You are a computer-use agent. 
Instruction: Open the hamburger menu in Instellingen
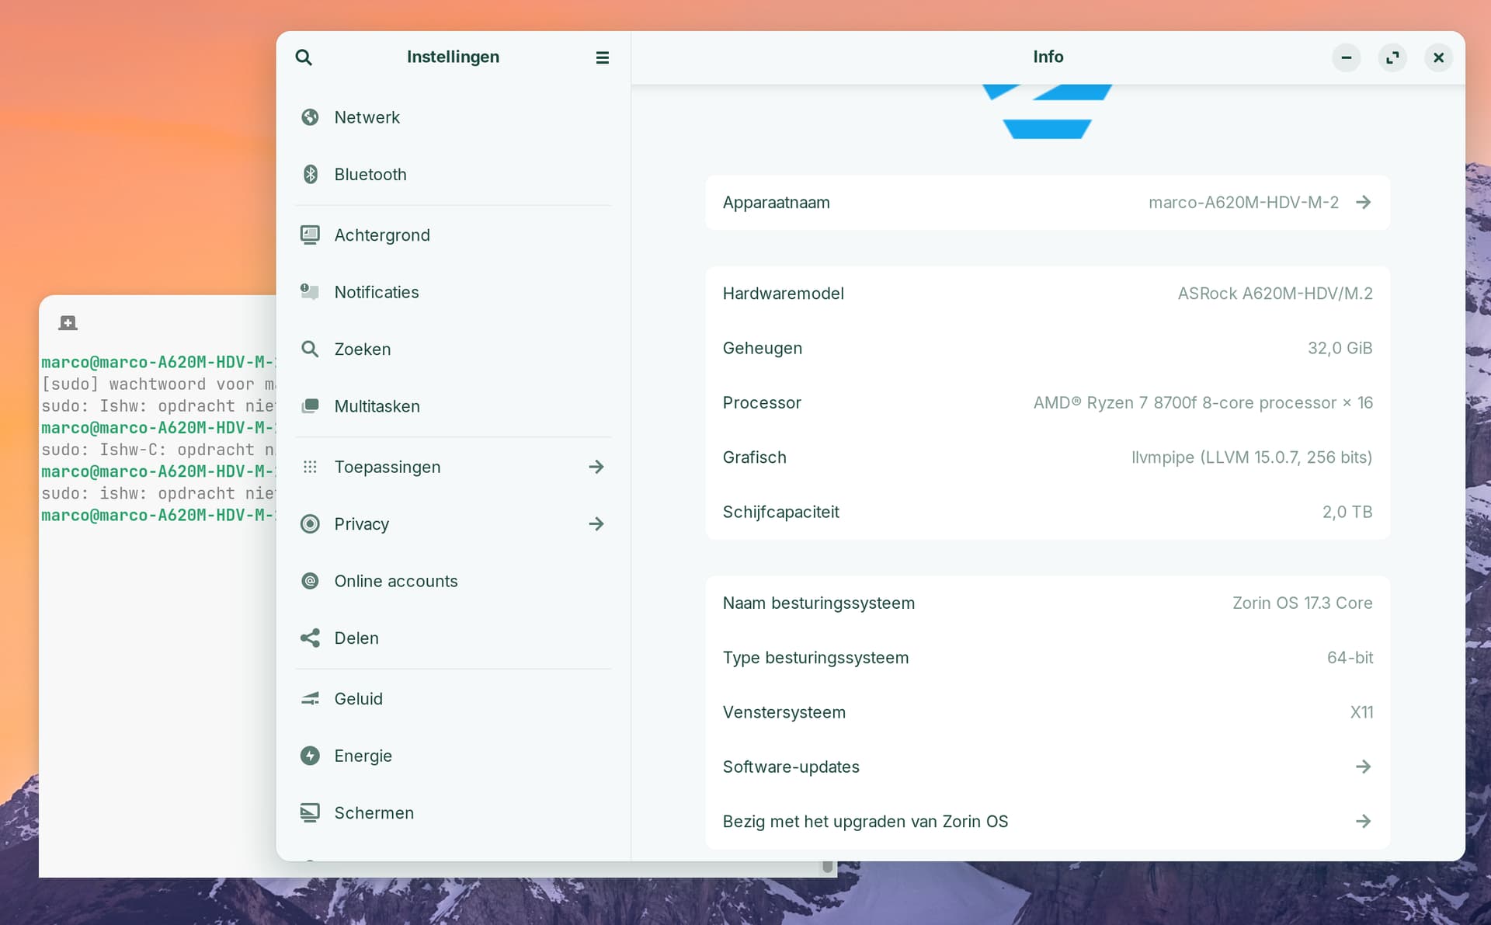click(x=602, y=57)
